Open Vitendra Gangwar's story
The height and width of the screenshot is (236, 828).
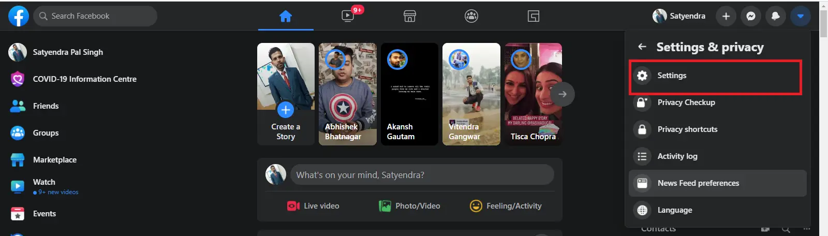(471, 94)
